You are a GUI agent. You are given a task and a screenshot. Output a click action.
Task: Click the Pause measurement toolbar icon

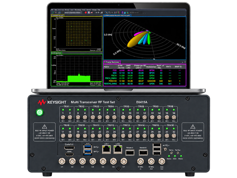point(56,13)
